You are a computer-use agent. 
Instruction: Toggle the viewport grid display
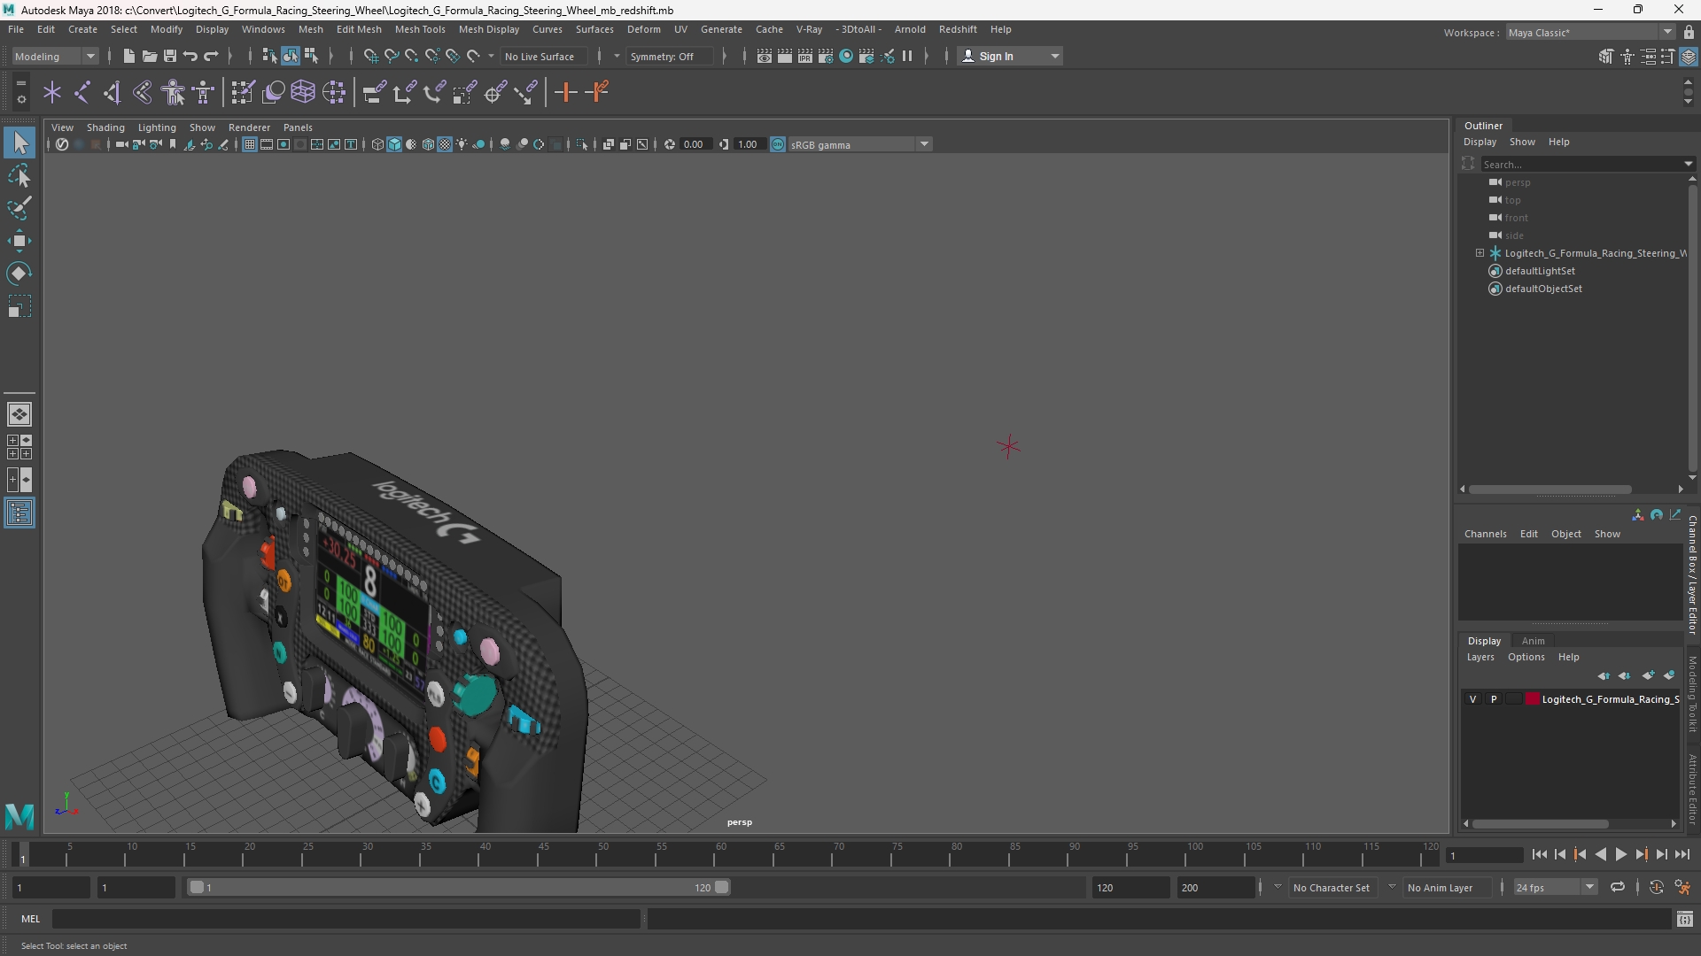(250, 144)
